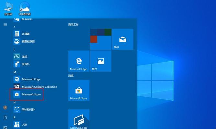
Task: Click the Microsoft Edge tile
Action: click(79, 61)
